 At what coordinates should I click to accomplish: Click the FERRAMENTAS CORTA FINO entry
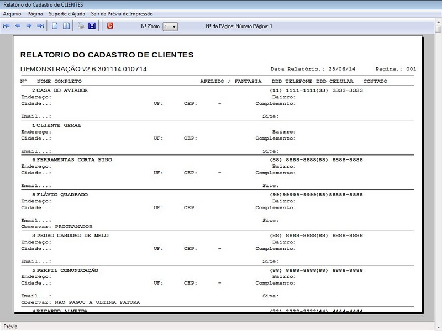pos(74,159)
